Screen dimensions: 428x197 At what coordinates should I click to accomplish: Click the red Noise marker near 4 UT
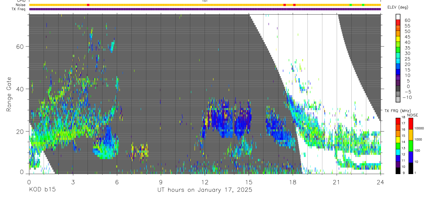pos(88,5)
